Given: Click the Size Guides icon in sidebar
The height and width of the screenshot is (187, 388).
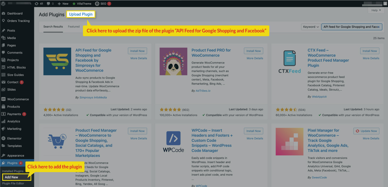Looking at the screenshot, I should click(x=4, y=75).
